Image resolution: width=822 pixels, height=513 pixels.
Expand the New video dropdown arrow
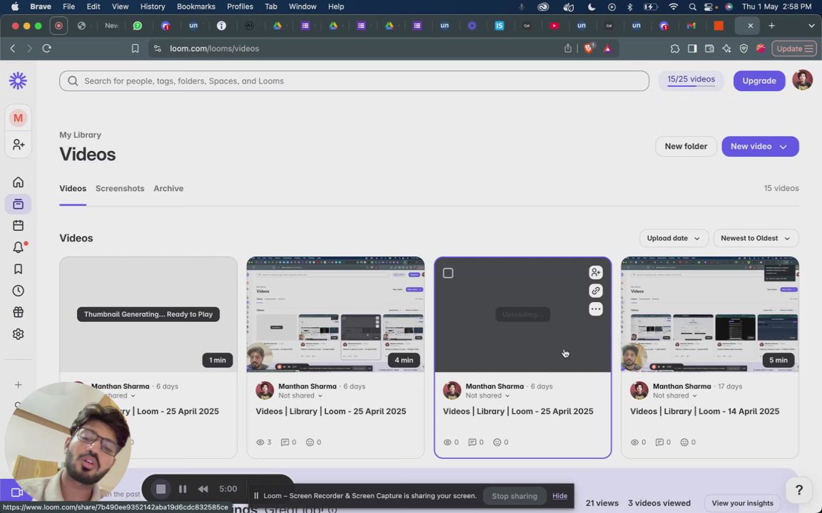[x=783, y=147]
